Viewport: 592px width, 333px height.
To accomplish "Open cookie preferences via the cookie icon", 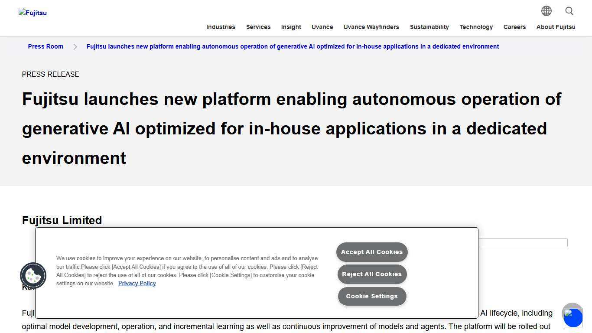I will [x=33, y=275].
